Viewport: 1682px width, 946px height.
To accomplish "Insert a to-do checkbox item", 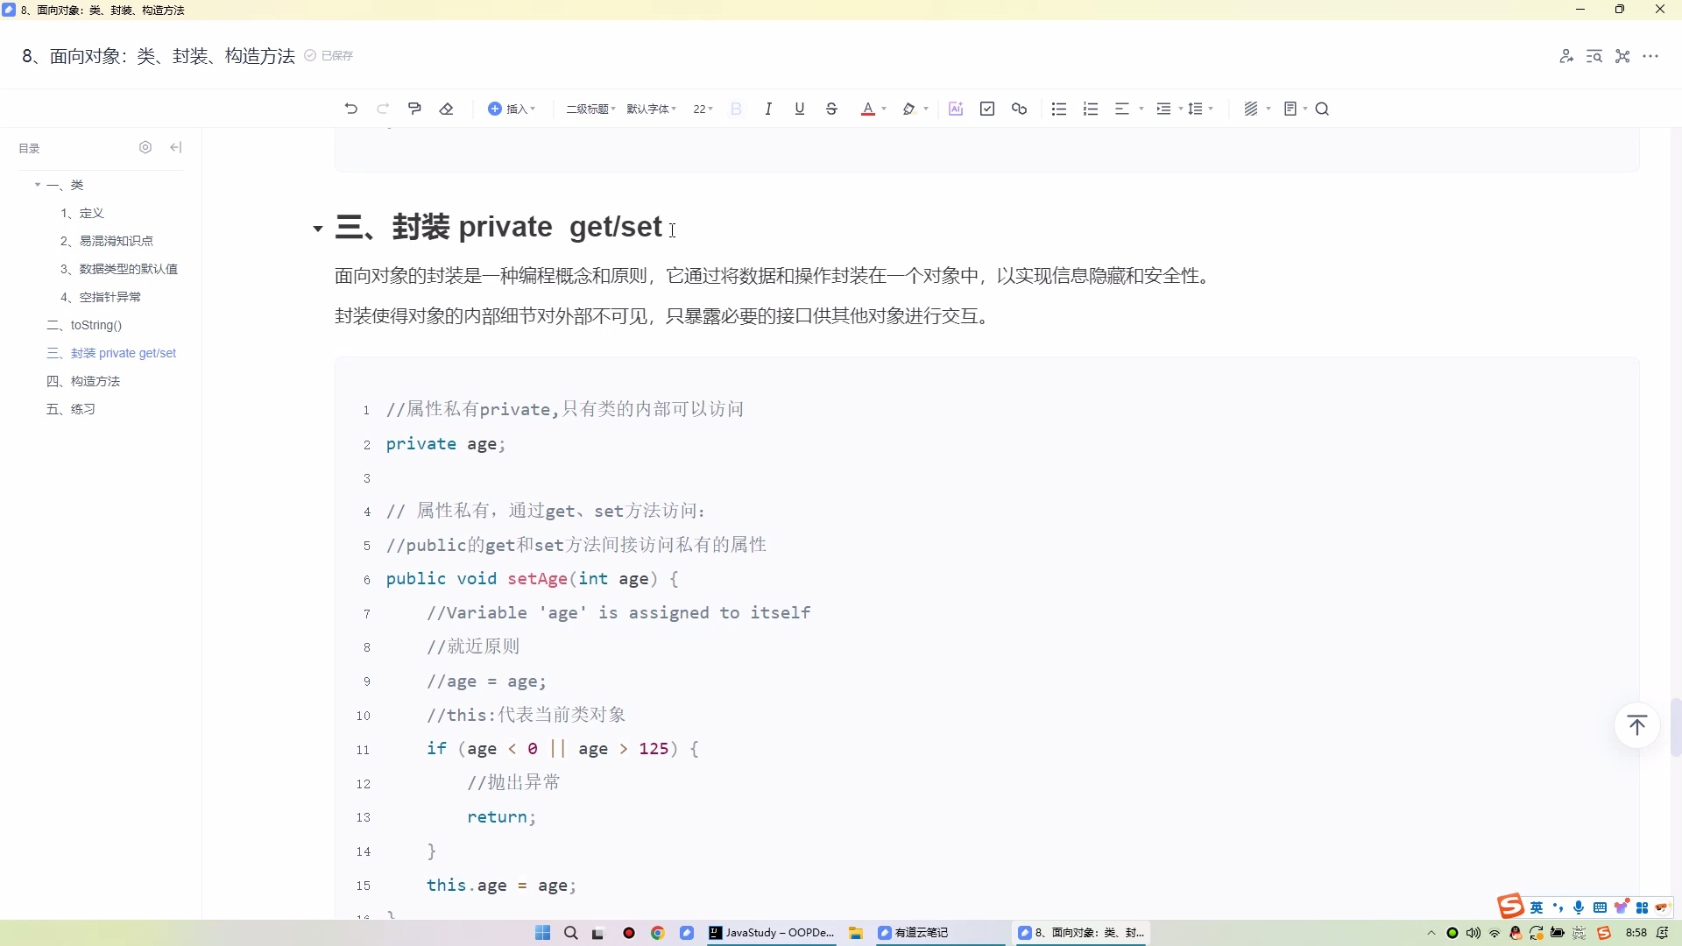I will (x=987, y=108).
